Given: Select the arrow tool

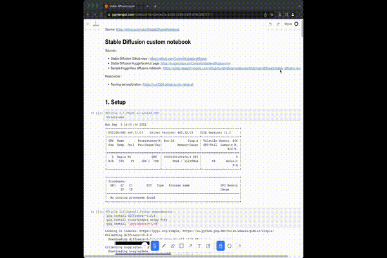Looking at the screenshot, I should 190,246.
